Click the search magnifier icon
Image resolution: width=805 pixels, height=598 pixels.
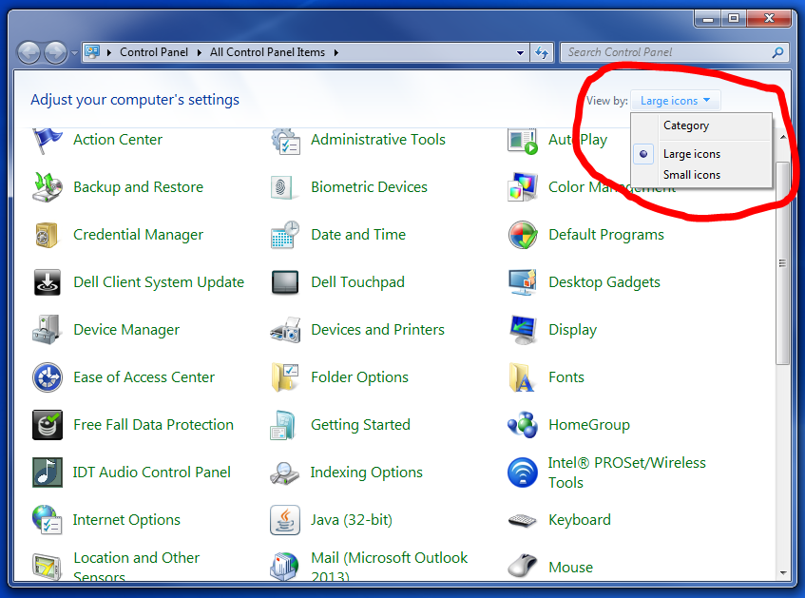click(x=777, y=52)
